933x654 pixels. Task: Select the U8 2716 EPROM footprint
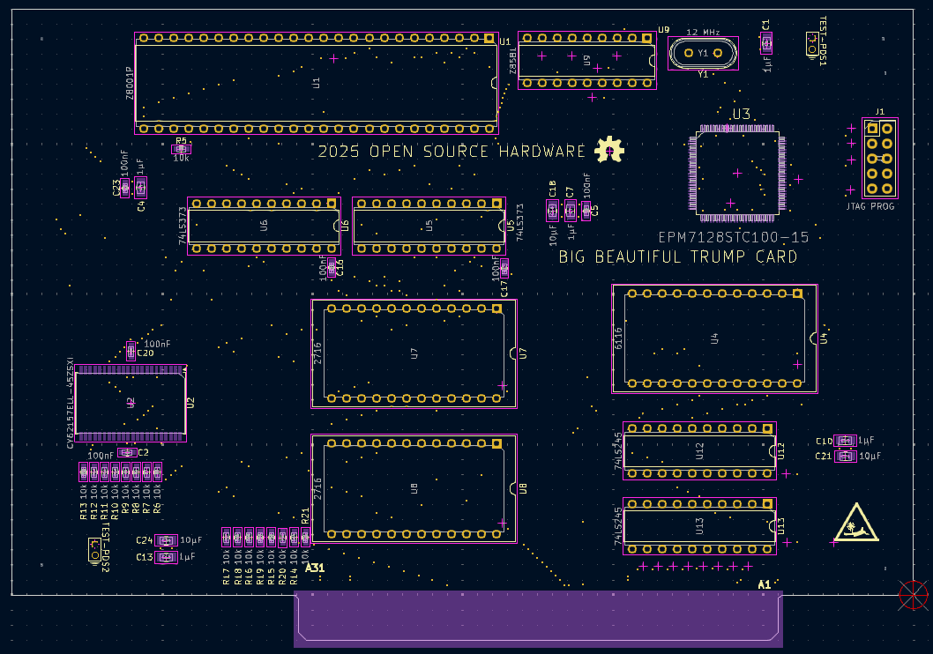(414, 488)
